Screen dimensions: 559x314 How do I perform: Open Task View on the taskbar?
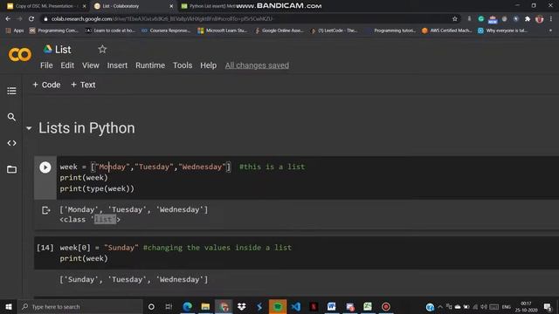tap(169, 306)
